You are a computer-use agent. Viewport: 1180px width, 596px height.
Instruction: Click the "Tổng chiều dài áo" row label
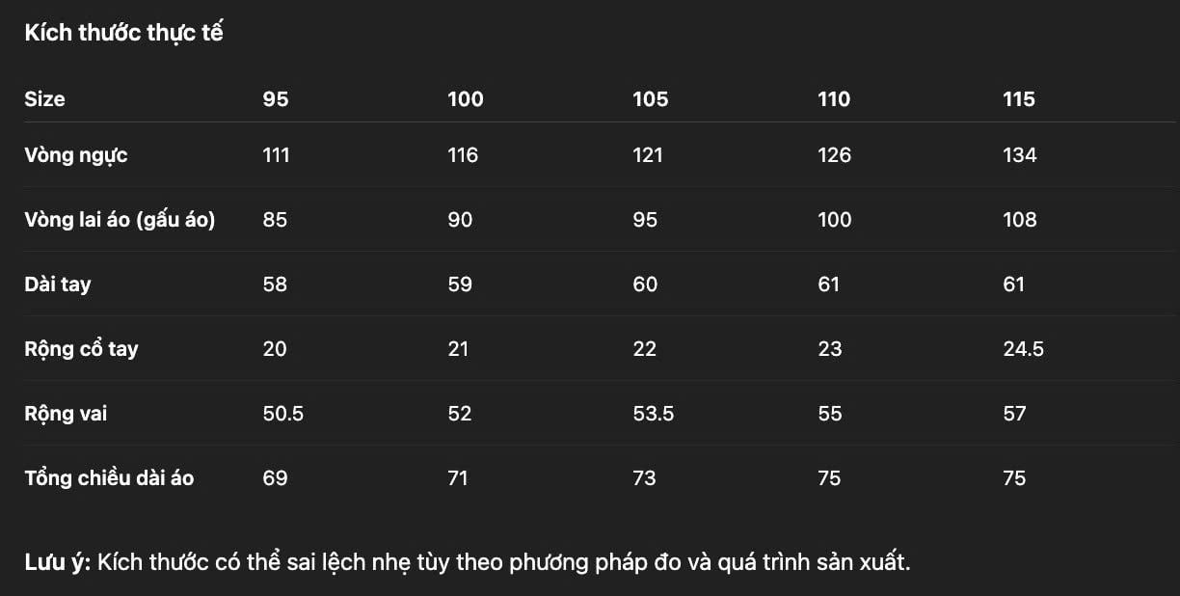pos(109,478)
